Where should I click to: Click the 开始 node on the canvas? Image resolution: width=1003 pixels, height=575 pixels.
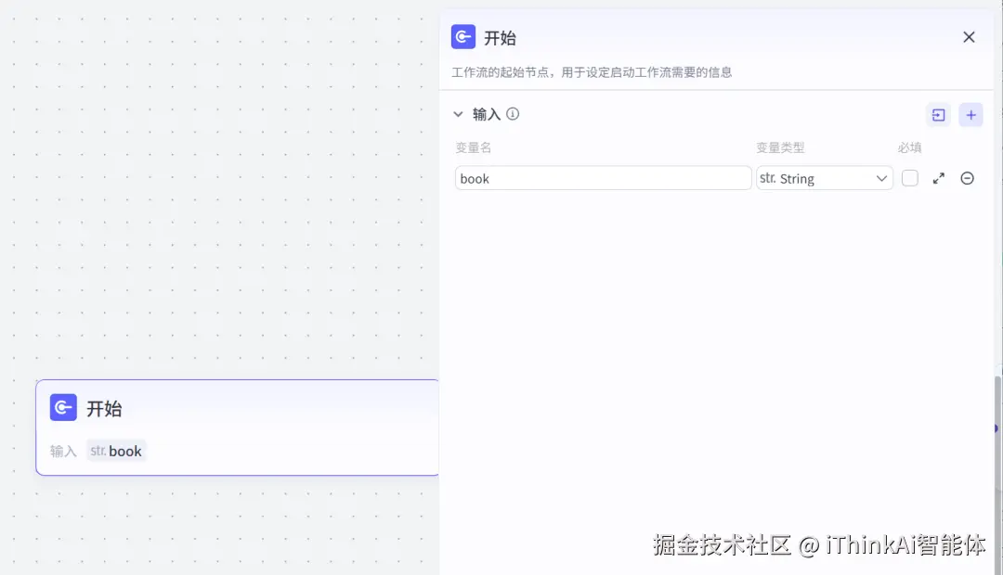click(x=237, y=427)
